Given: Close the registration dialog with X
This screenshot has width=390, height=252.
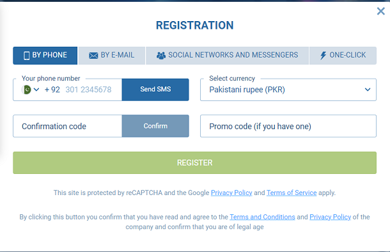Looking at the screenshot, I should (x=380, y=12).
